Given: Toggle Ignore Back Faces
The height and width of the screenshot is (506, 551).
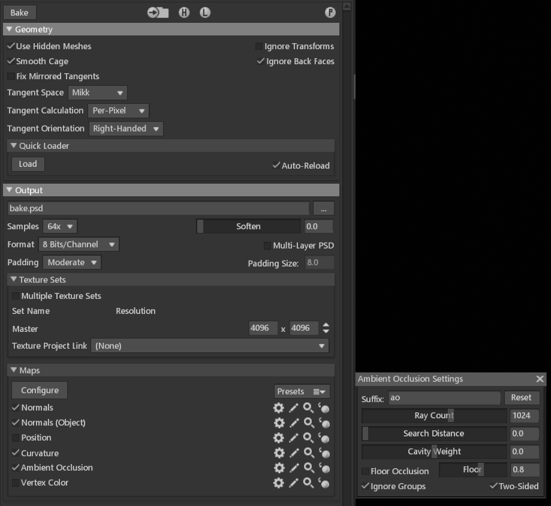Looking at the screenshot, I should pyautogui.click(x=260, y=61).
